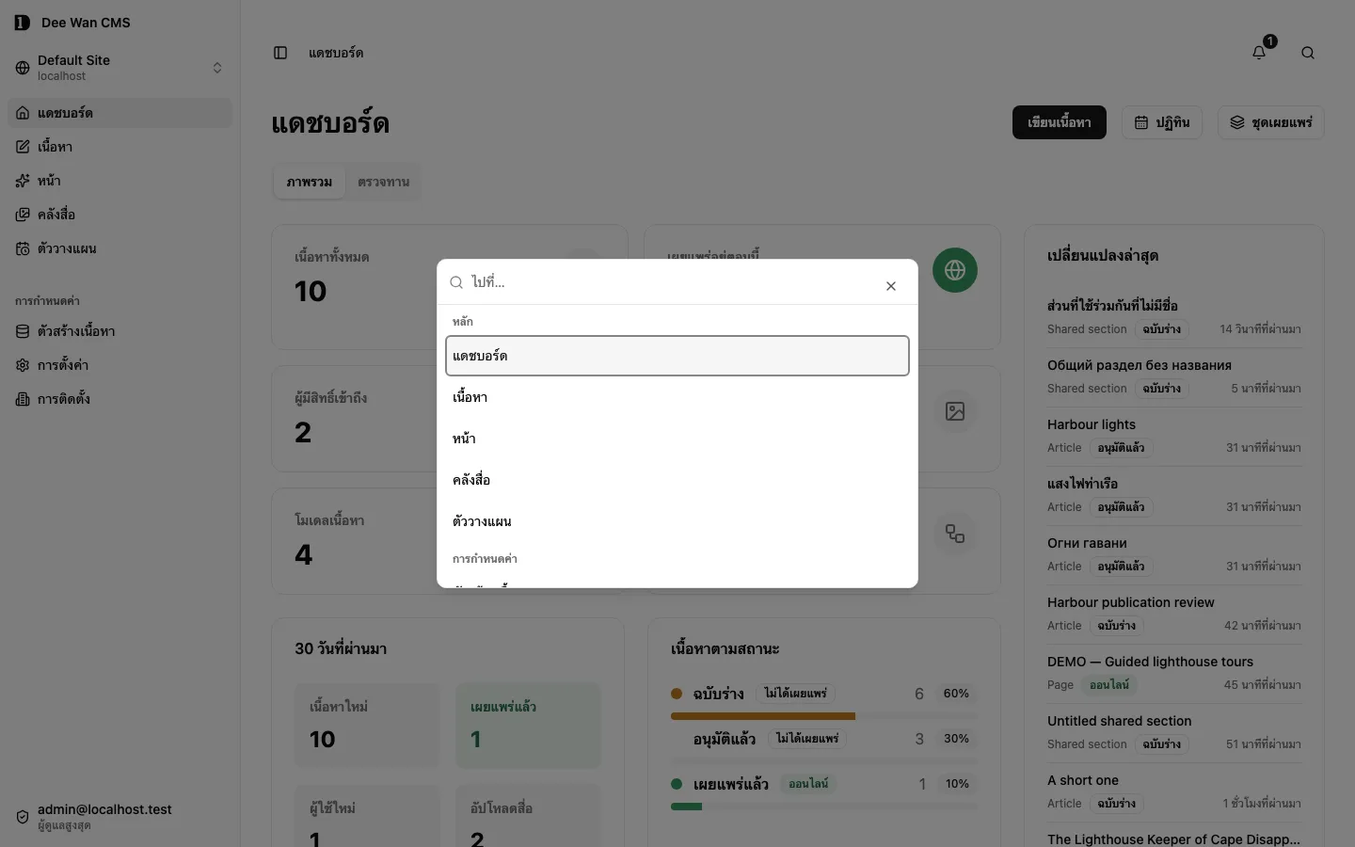Click the image icon on the media card
The height and width of the screenshot is (847, 1355).
(955, 411)
